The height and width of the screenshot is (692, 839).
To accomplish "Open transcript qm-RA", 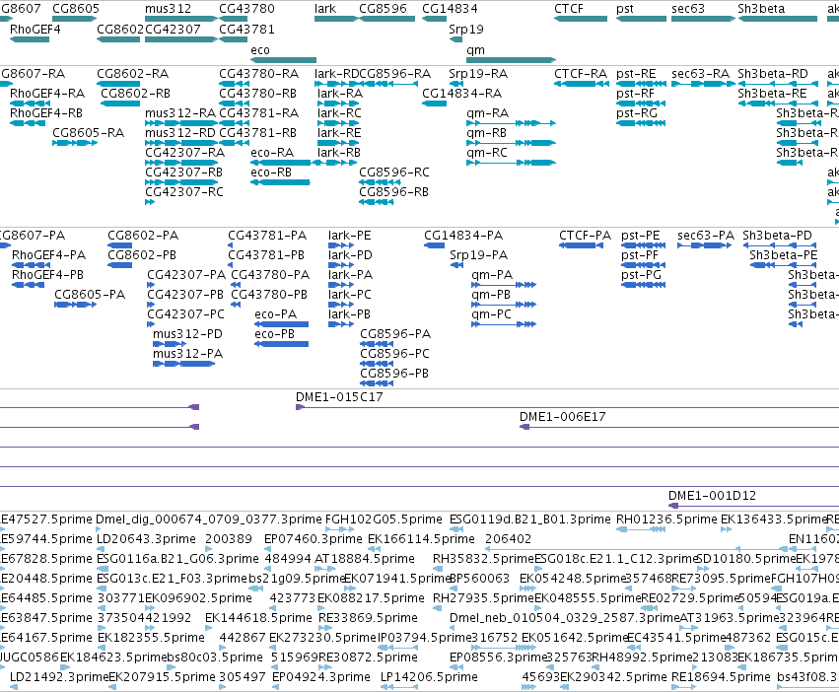I will (x=487, y=113).
